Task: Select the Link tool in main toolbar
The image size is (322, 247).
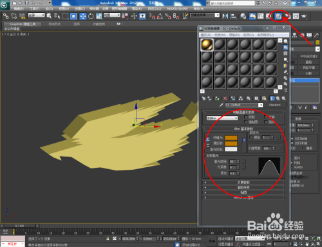Action: [6, 16]
